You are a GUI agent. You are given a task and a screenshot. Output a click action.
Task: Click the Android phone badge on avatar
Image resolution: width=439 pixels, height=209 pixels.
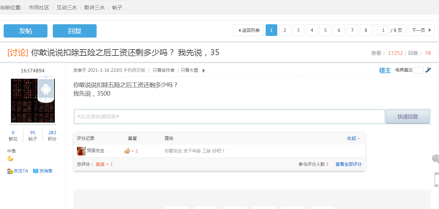click(x=46, y=89)
